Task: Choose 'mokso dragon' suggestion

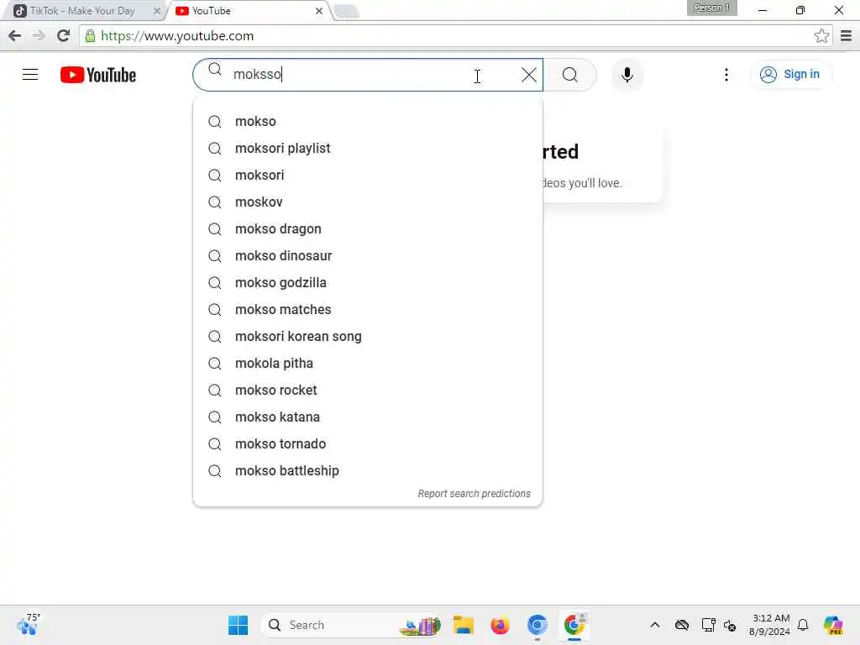Action: (x=368, y=228)
